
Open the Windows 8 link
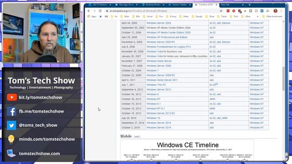[152, 94]
